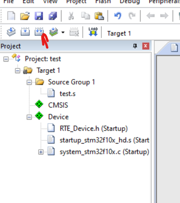180x203 pixels.
Task: Select Source Group 1 in the tree
Action: pyautogui.click(x=71, y=82)
